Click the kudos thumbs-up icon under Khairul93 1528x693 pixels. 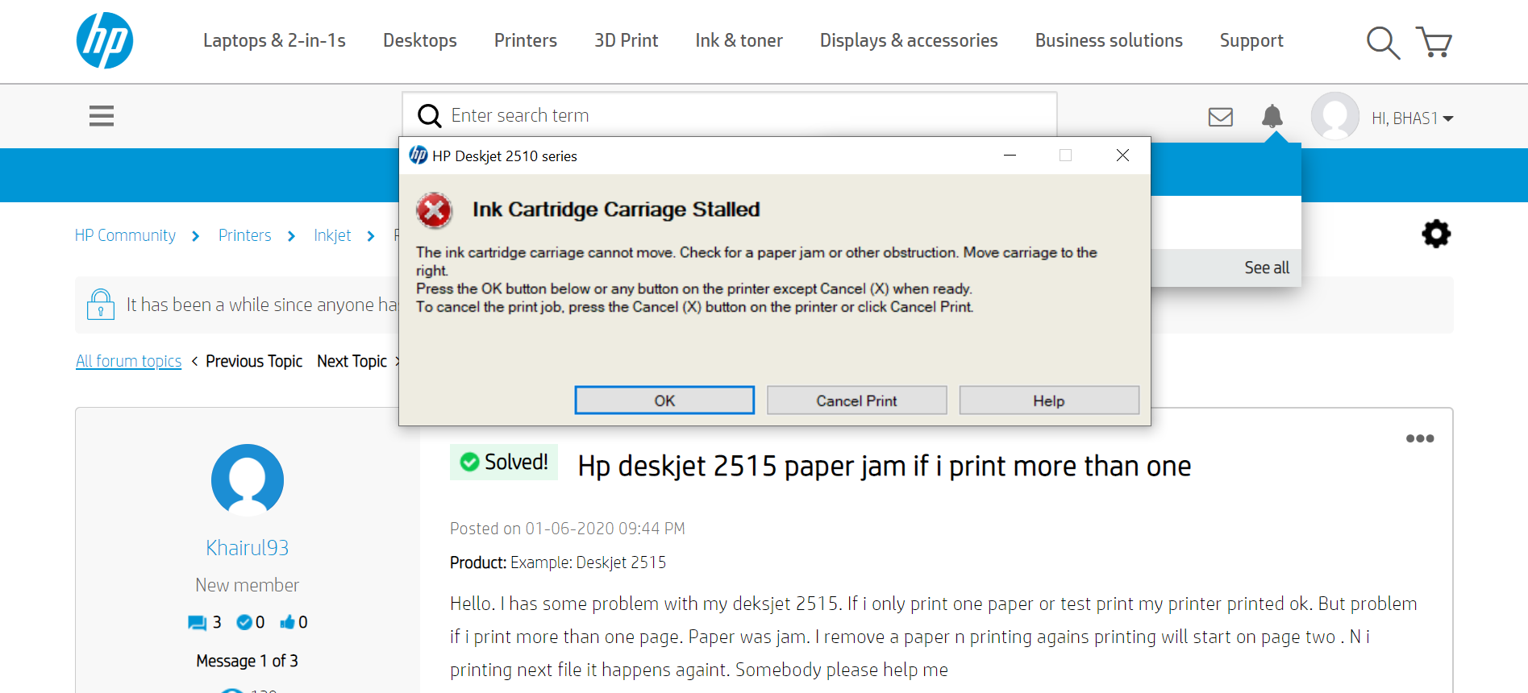(287, 622)
